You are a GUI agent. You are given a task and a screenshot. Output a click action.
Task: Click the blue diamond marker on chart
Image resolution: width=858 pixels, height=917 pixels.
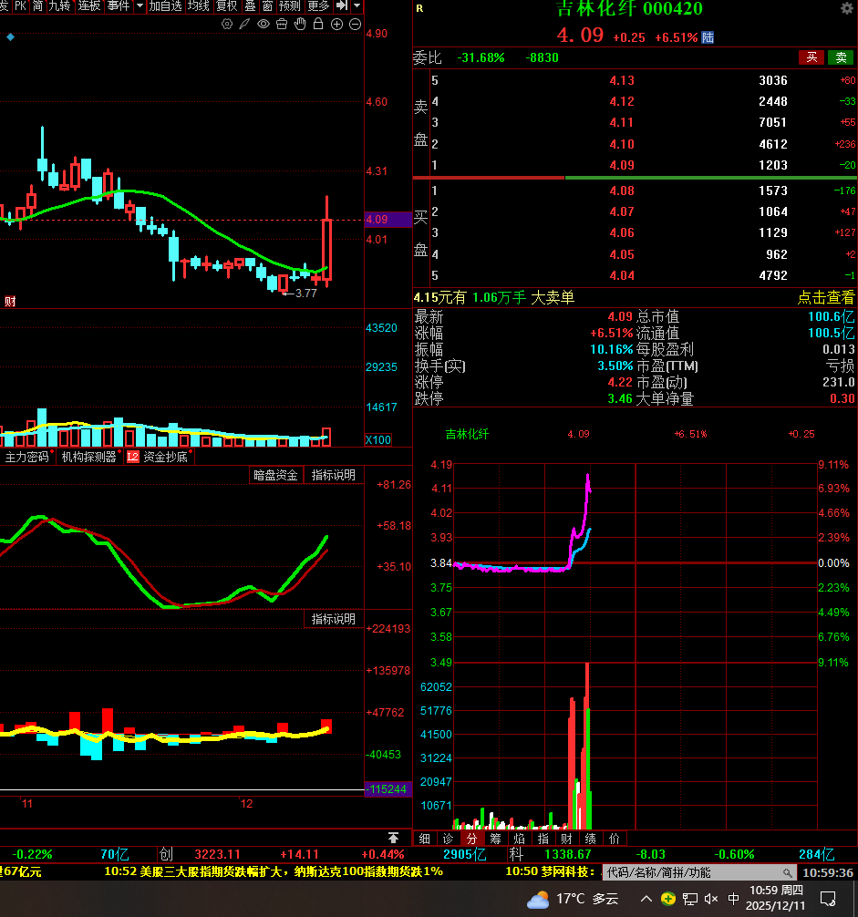click(x=11, y=36)
